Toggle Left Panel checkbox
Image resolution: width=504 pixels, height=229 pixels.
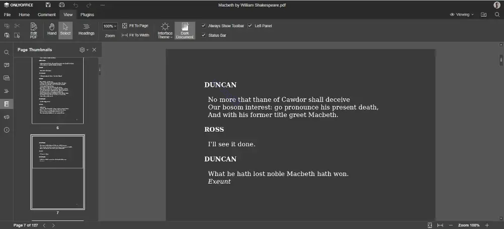(x=250, y=26)
